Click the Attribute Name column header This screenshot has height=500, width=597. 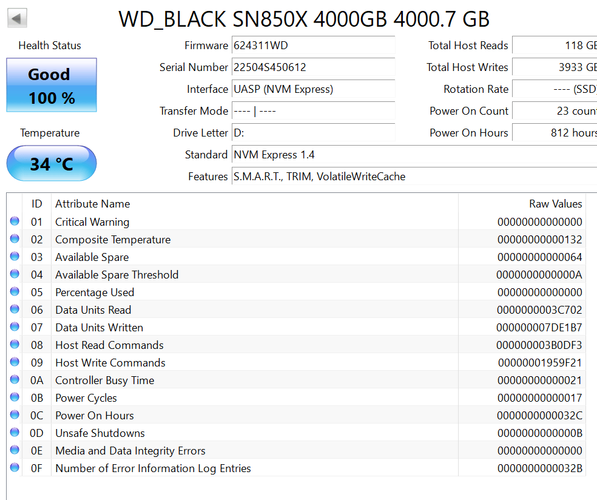click(92, 204)
